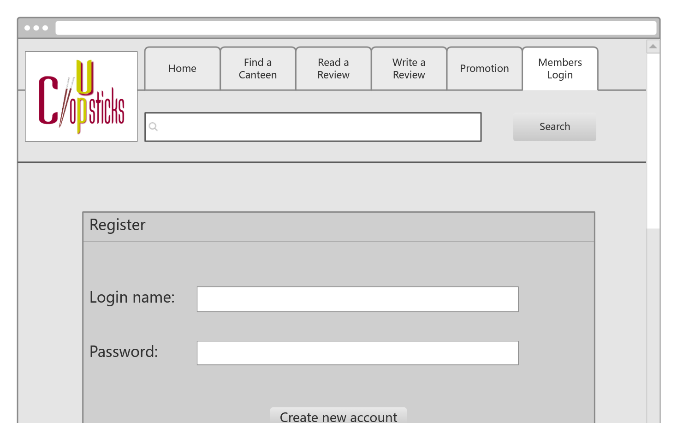Click the Create new account button
The width and height of the screenshot is (677, 423).
(x=338, y=416)
